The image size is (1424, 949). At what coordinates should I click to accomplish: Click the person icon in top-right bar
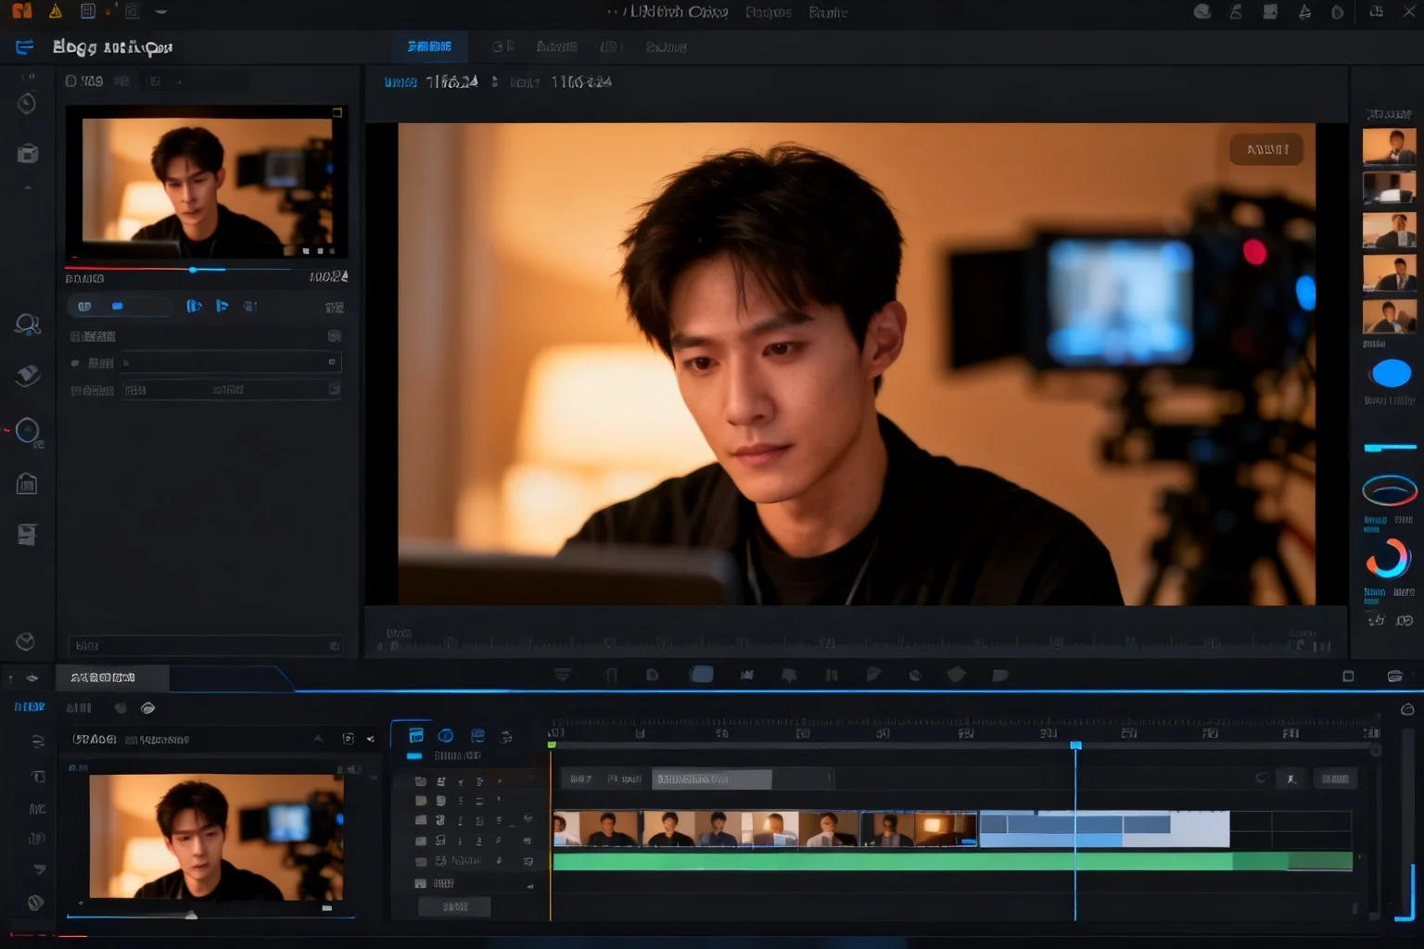coord(1236,12)
